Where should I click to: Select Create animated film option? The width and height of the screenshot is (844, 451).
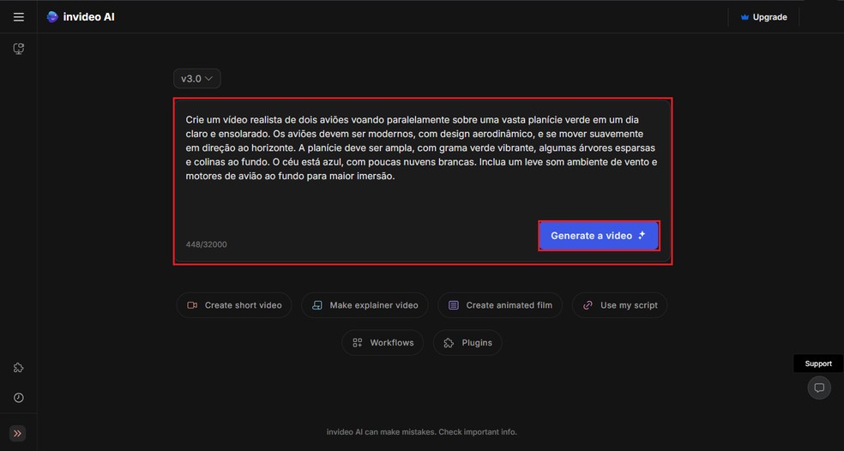click(500, 305)
